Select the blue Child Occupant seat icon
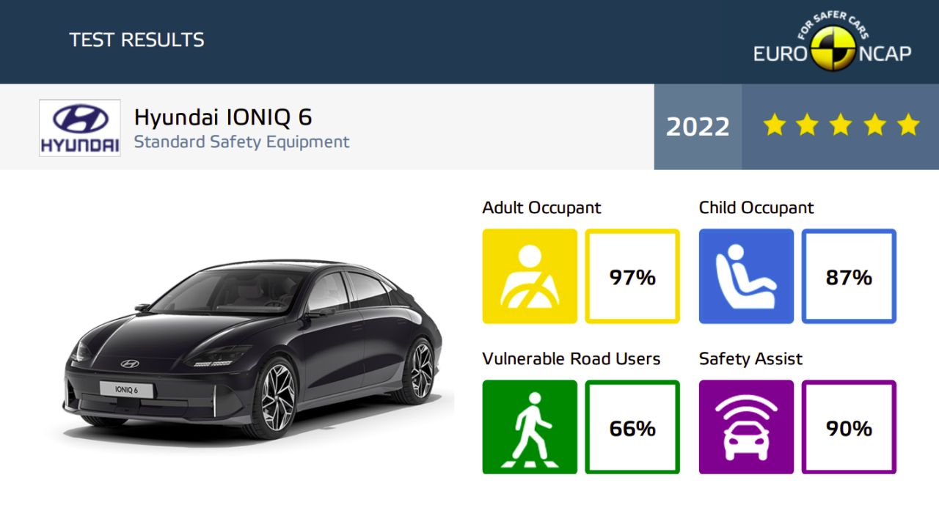The height and width of the screenshot is (505, 939). (x=746, y=276)
